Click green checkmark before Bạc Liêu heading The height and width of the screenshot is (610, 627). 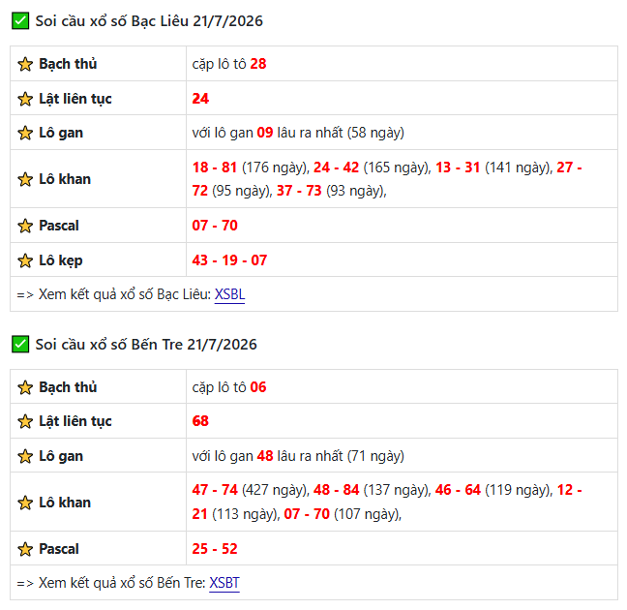(x=20, y=20)
